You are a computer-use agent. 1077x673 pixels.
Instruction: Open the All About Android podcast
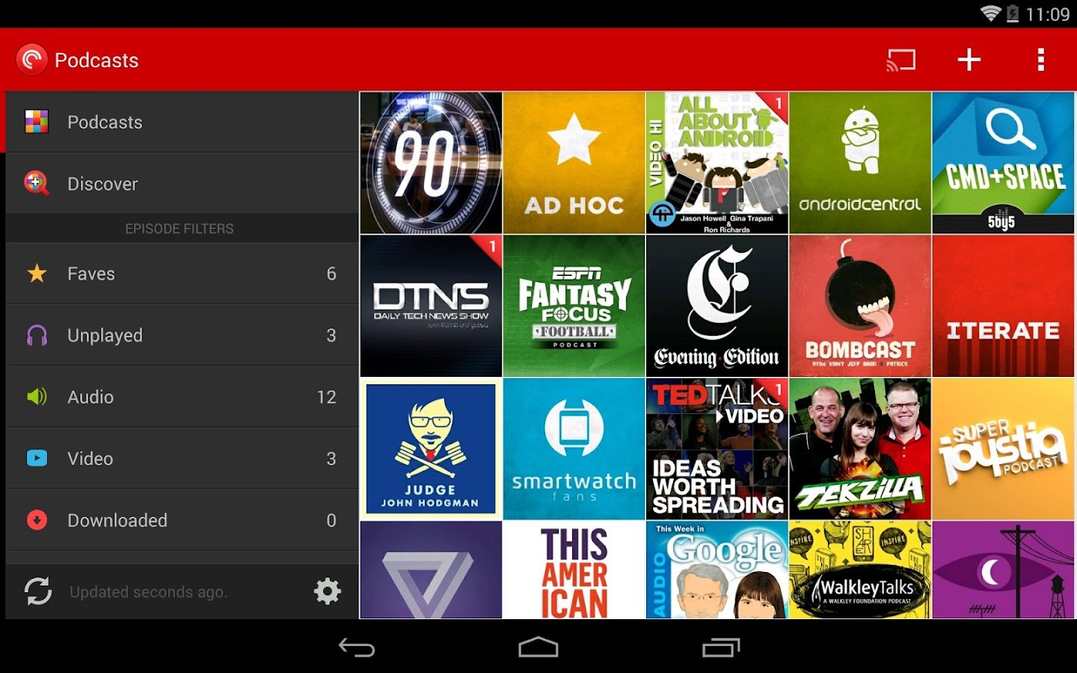[x=717, y=163]
